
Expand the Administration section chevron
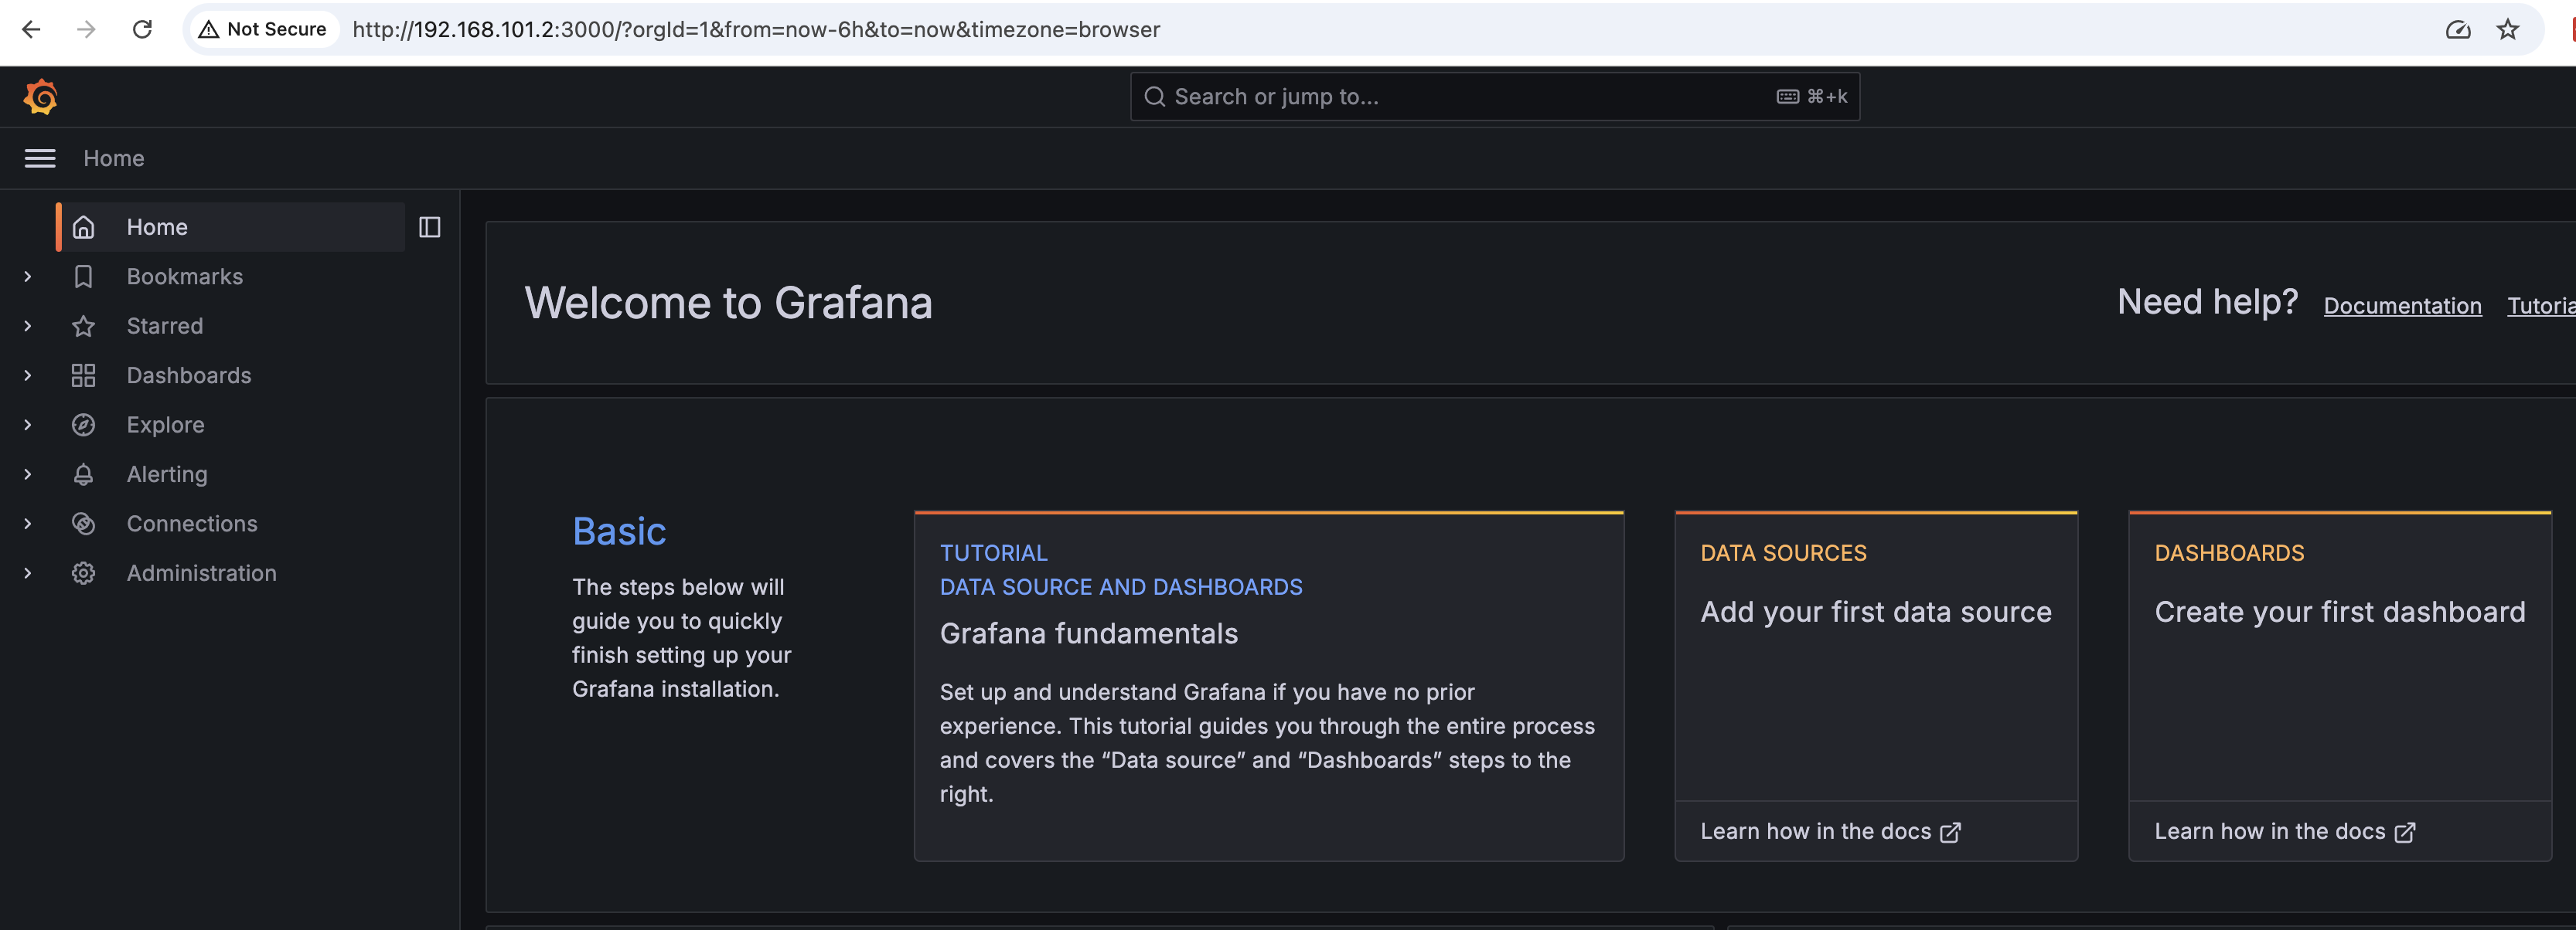[27, 572]
